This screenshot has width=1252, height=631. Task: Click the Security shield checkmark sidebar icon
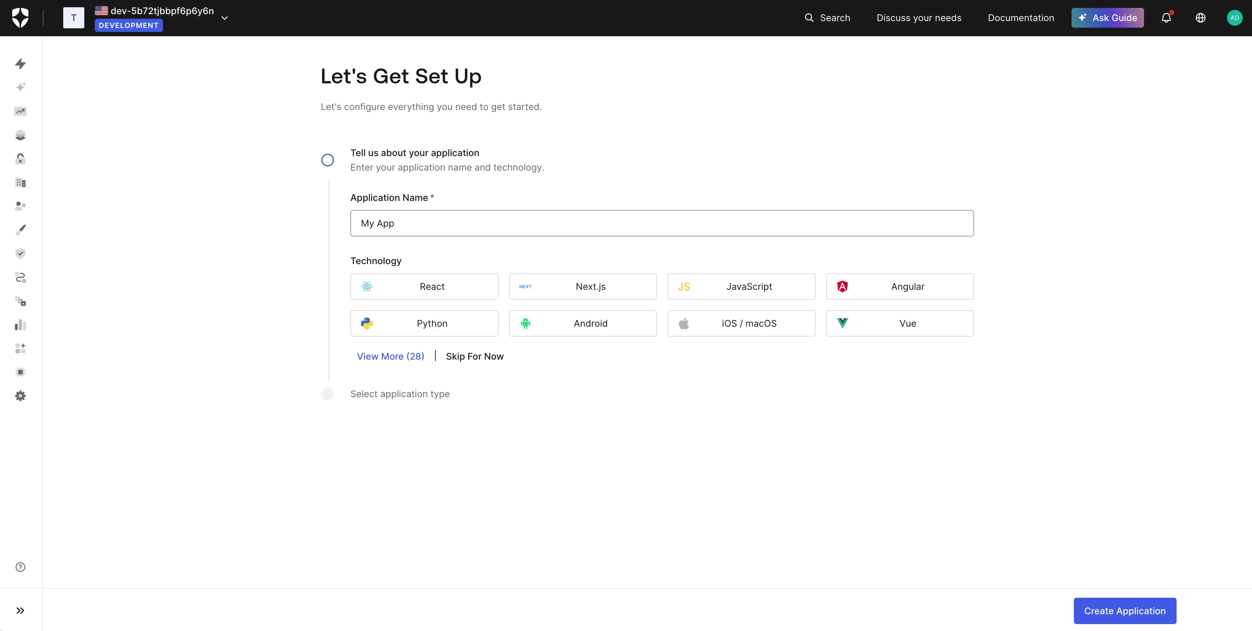[20, 253]
